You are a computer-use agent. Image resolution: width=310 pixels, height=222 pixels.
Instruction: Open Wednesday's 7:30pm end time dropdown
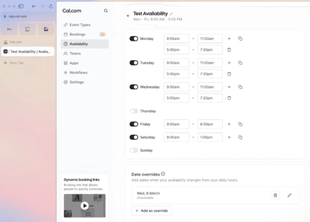click(x=210, y=98)
